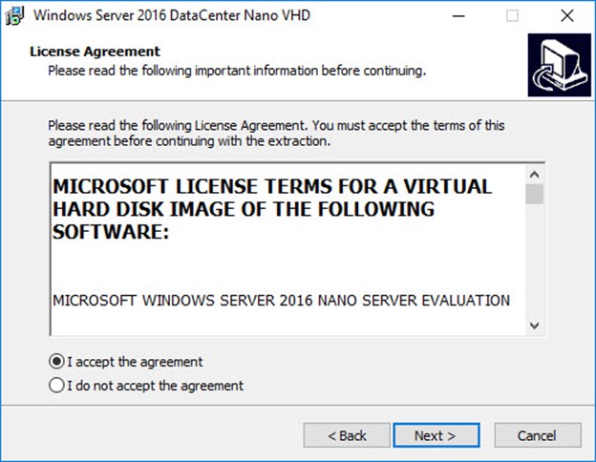Viewport: 596px width, 462px height.
Task: Click the "You must accept the terms" instruction text
Action: [x=275, y=133]
